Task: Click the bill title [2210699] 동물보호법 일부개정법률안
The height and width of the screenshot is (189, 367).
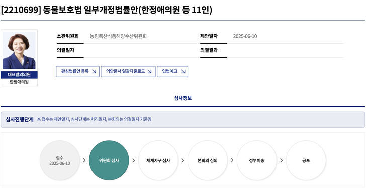Action: 106,10
